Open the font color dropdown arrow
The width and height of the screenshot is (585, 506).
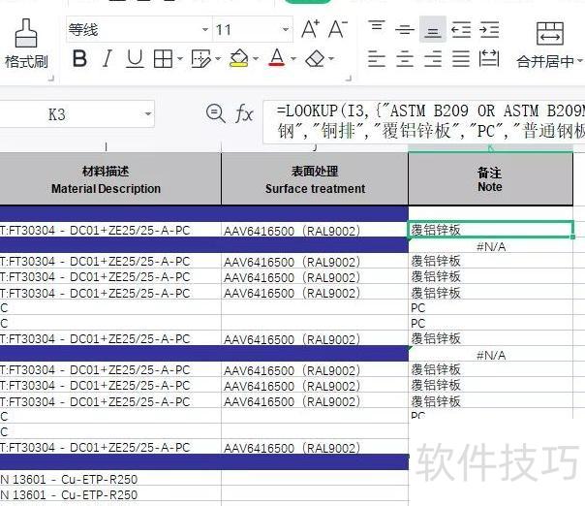(293, 58)
